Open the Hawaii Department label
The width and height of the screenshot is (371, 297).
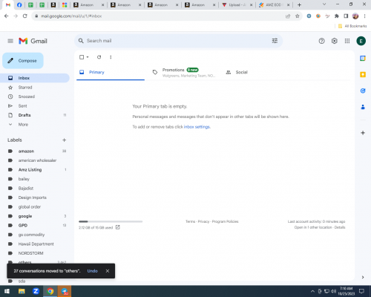[35, 244]
